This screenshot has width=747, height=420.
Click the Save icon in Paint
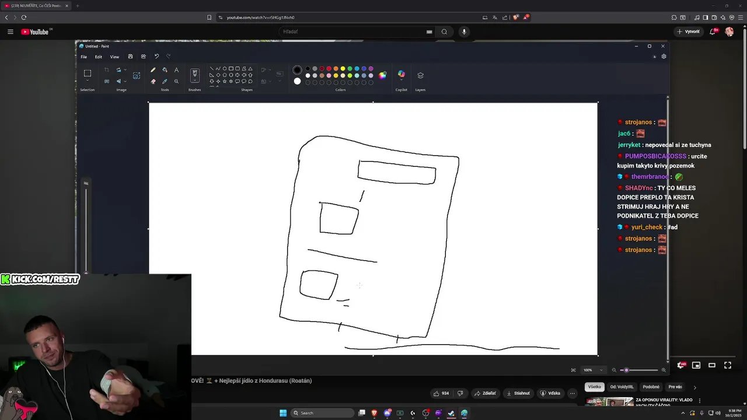[130, 57]
